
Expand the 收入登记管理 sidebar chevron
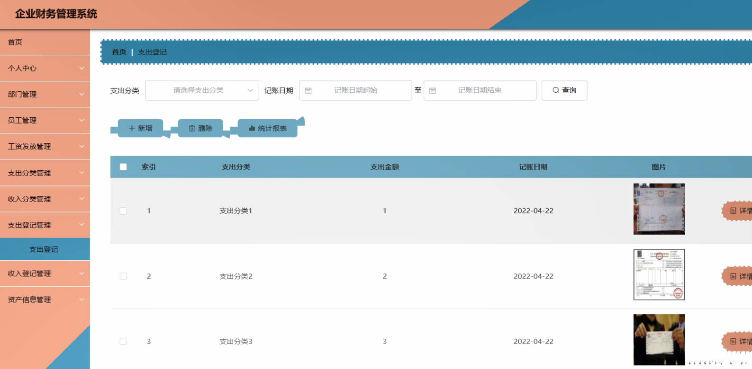(82, 273)
